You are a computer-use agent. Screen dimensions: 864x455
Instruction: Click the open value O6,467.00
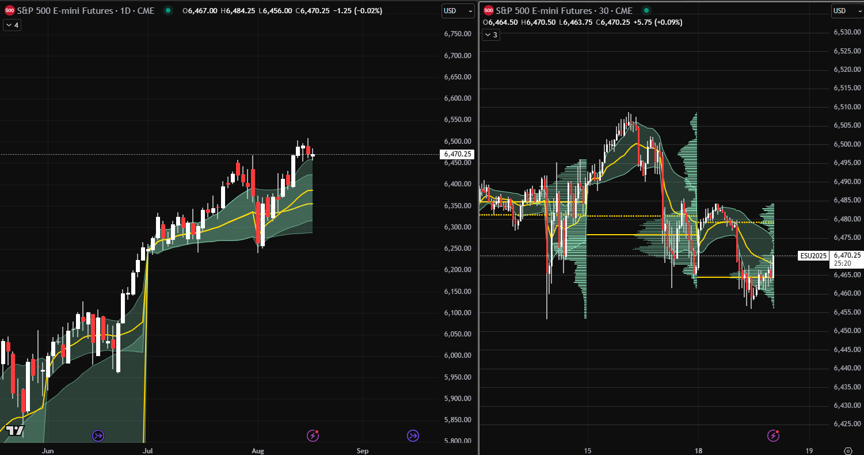pyautogui.click(x=199, y=10)
